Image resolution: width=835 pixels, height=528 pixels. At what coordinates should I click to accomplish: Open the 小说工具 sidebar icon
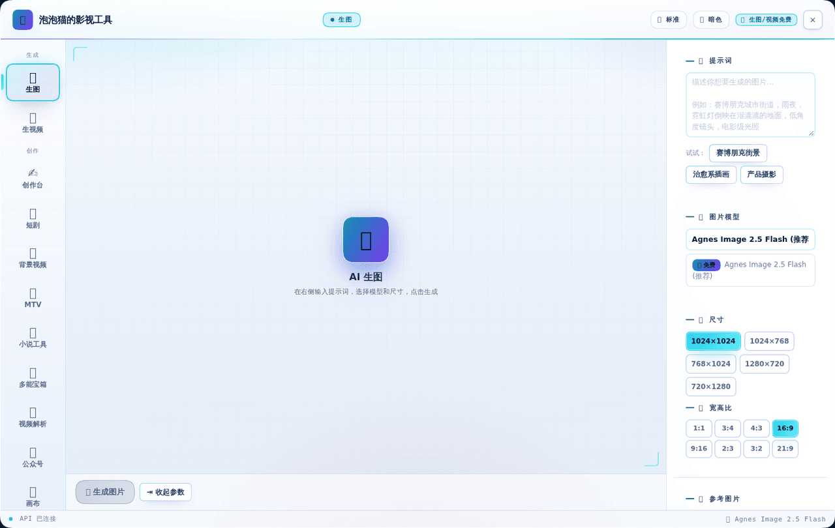[33, 337]
